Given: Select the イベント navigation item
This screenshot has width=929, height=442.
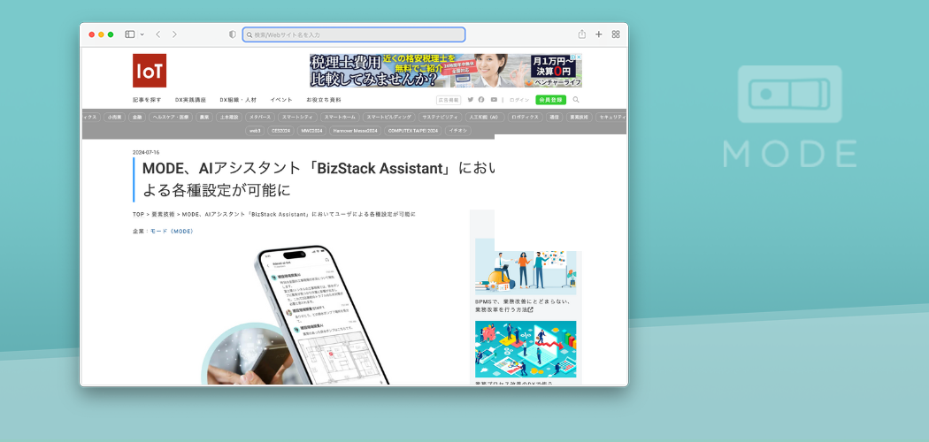Looking at the screenshot, I should pyautogui.click(x=281, y=100).
